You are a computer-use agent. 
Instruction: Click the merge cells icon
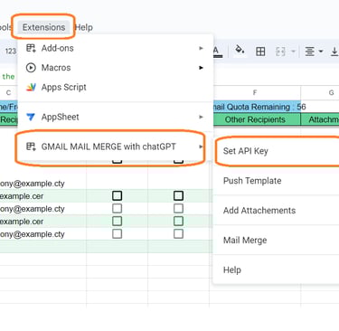(x=280, y=52)
